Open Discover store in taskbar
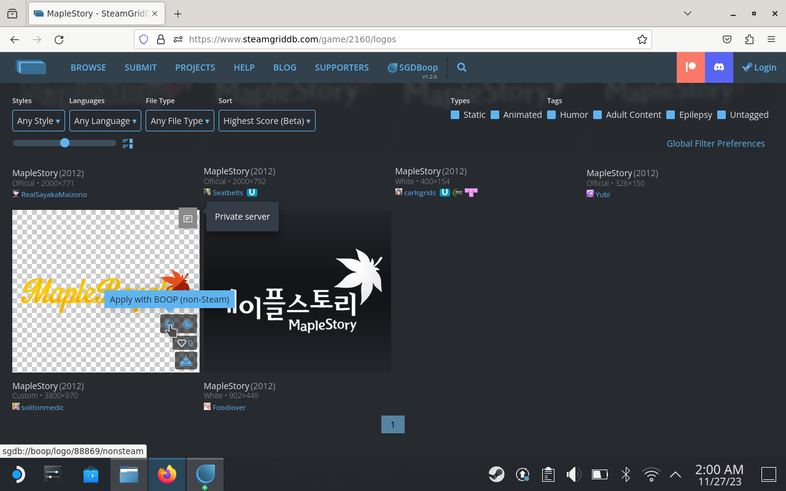 point(91,474)
